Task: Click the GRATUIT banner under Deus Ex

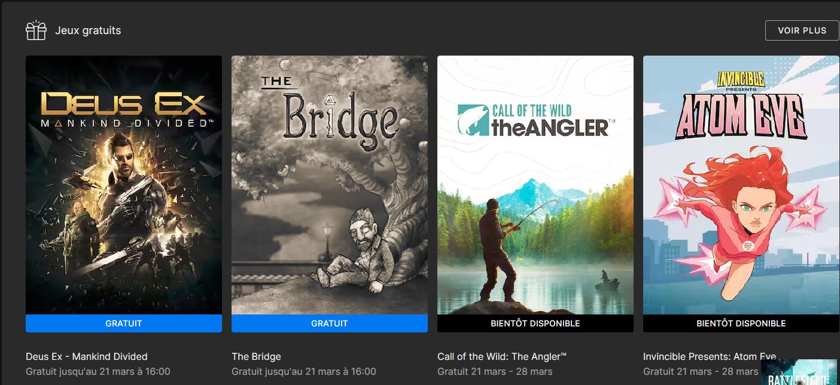Action: click(x=124, y=323)
